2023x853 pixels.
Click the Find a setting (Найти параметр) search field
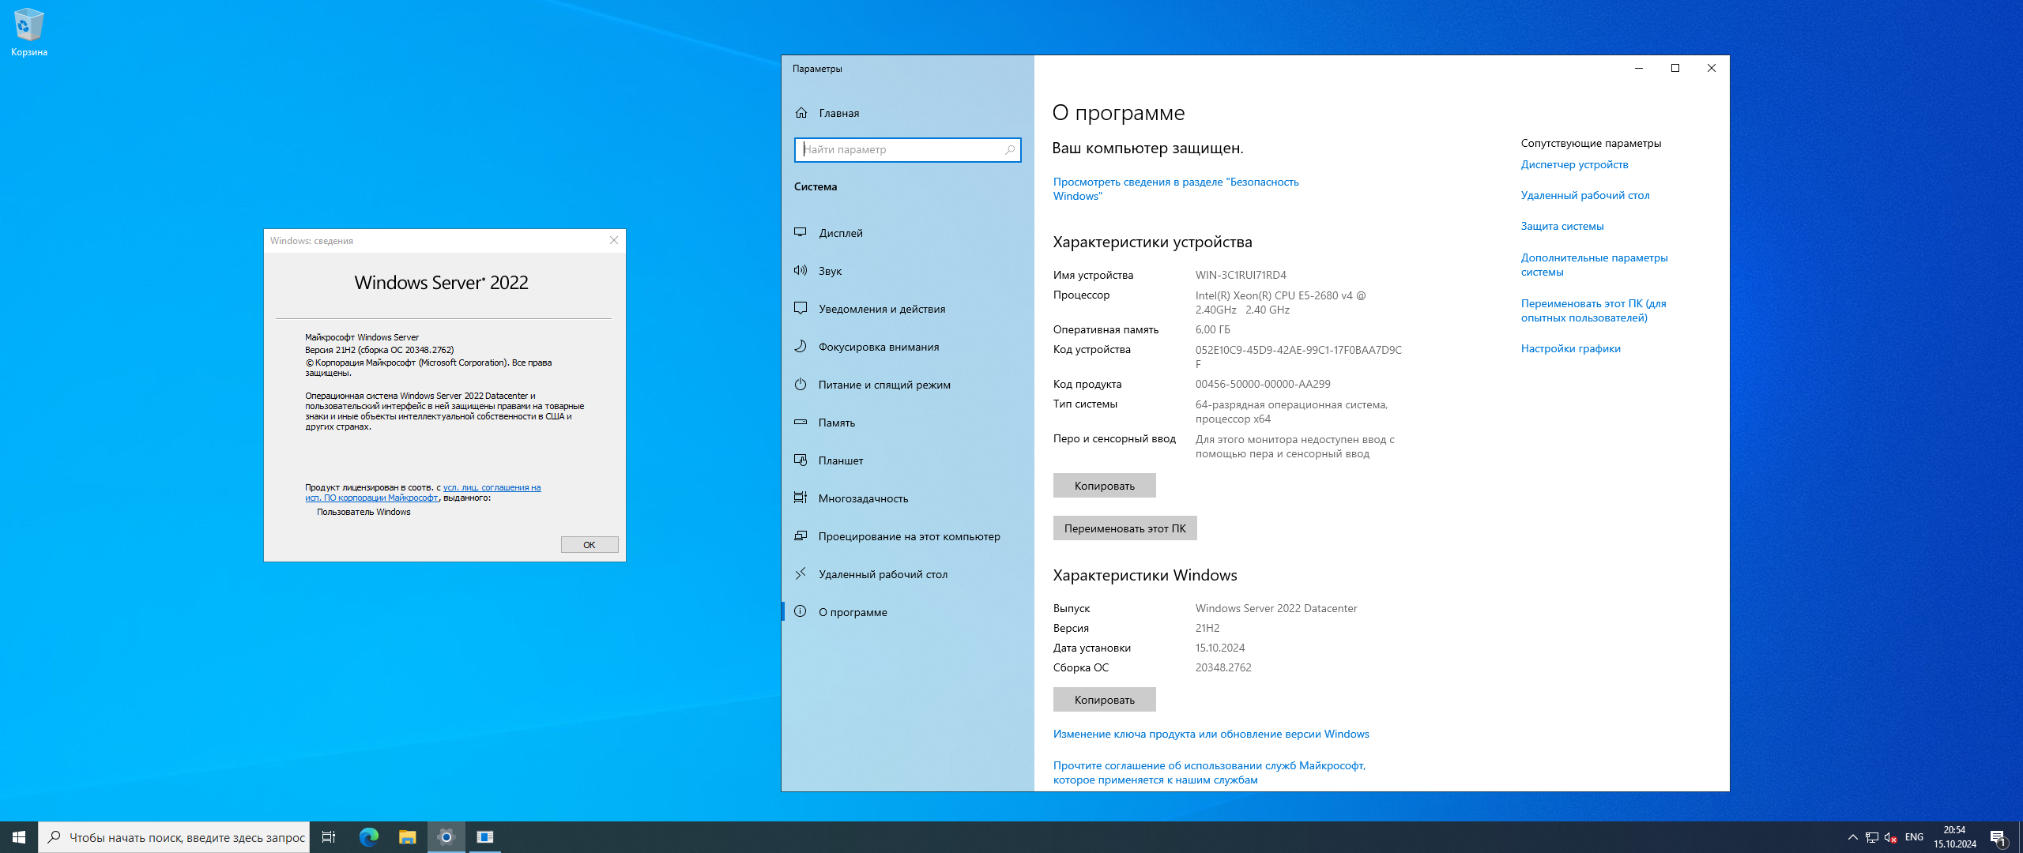901,149
